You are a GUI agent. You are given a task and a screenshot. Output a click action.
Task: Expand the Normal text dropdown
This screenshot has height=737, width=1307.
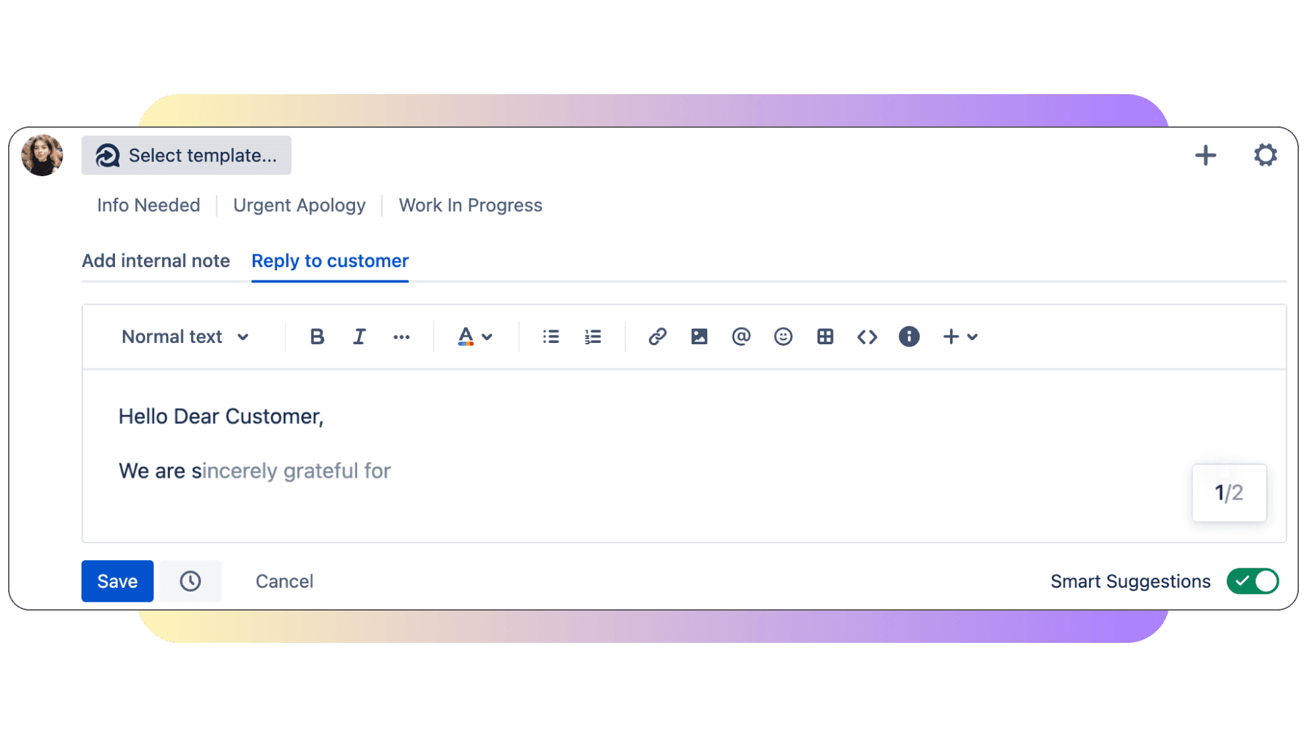pyautogui.click(x=184, y=337)
